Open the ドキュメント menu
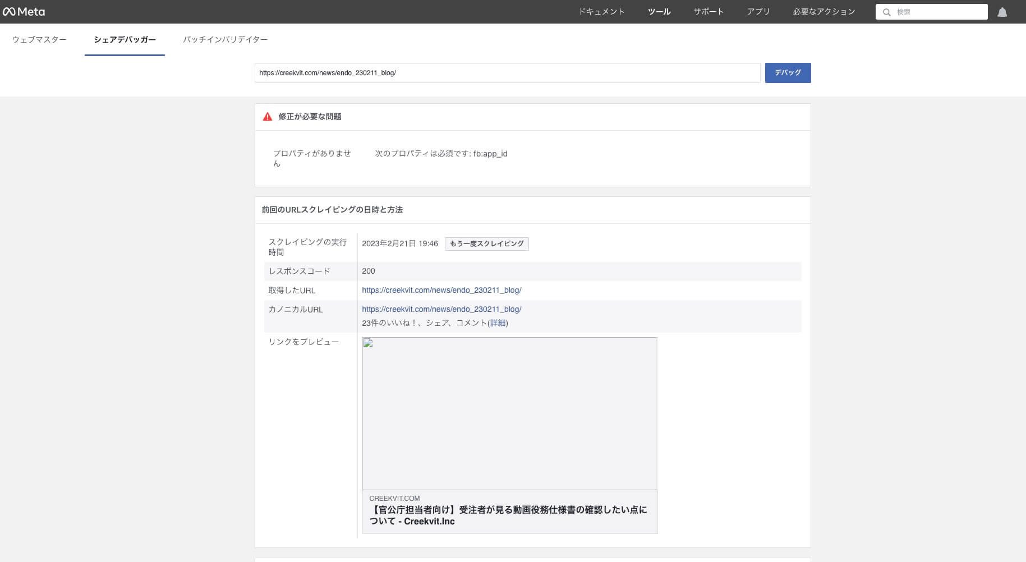 (x=601, y=11)
